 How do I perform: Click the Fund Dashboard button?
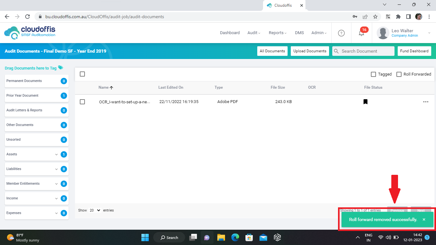click(414, 51)
